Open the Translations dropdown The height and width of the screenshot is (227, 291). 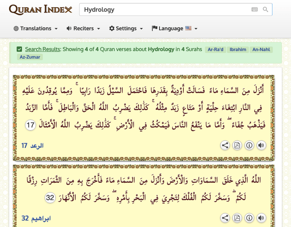point(36,28)
